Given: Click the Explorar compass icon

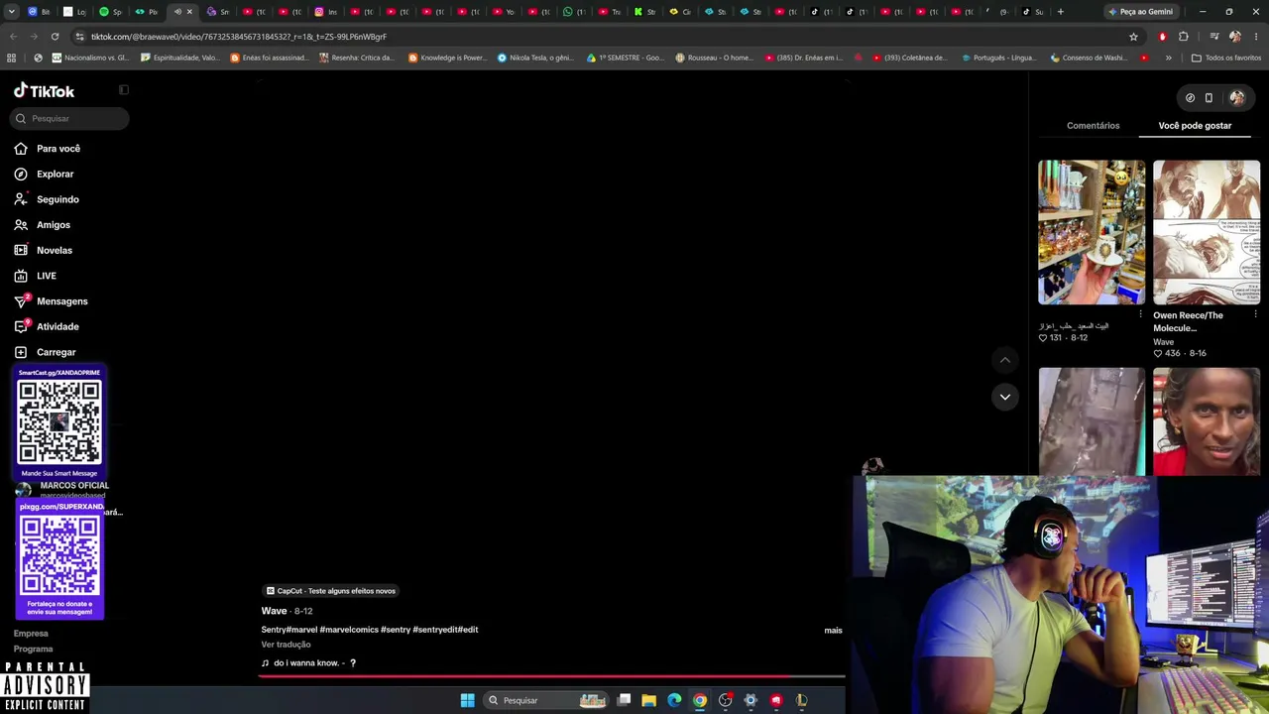Looking at the screenshot, I should [21, 174].
